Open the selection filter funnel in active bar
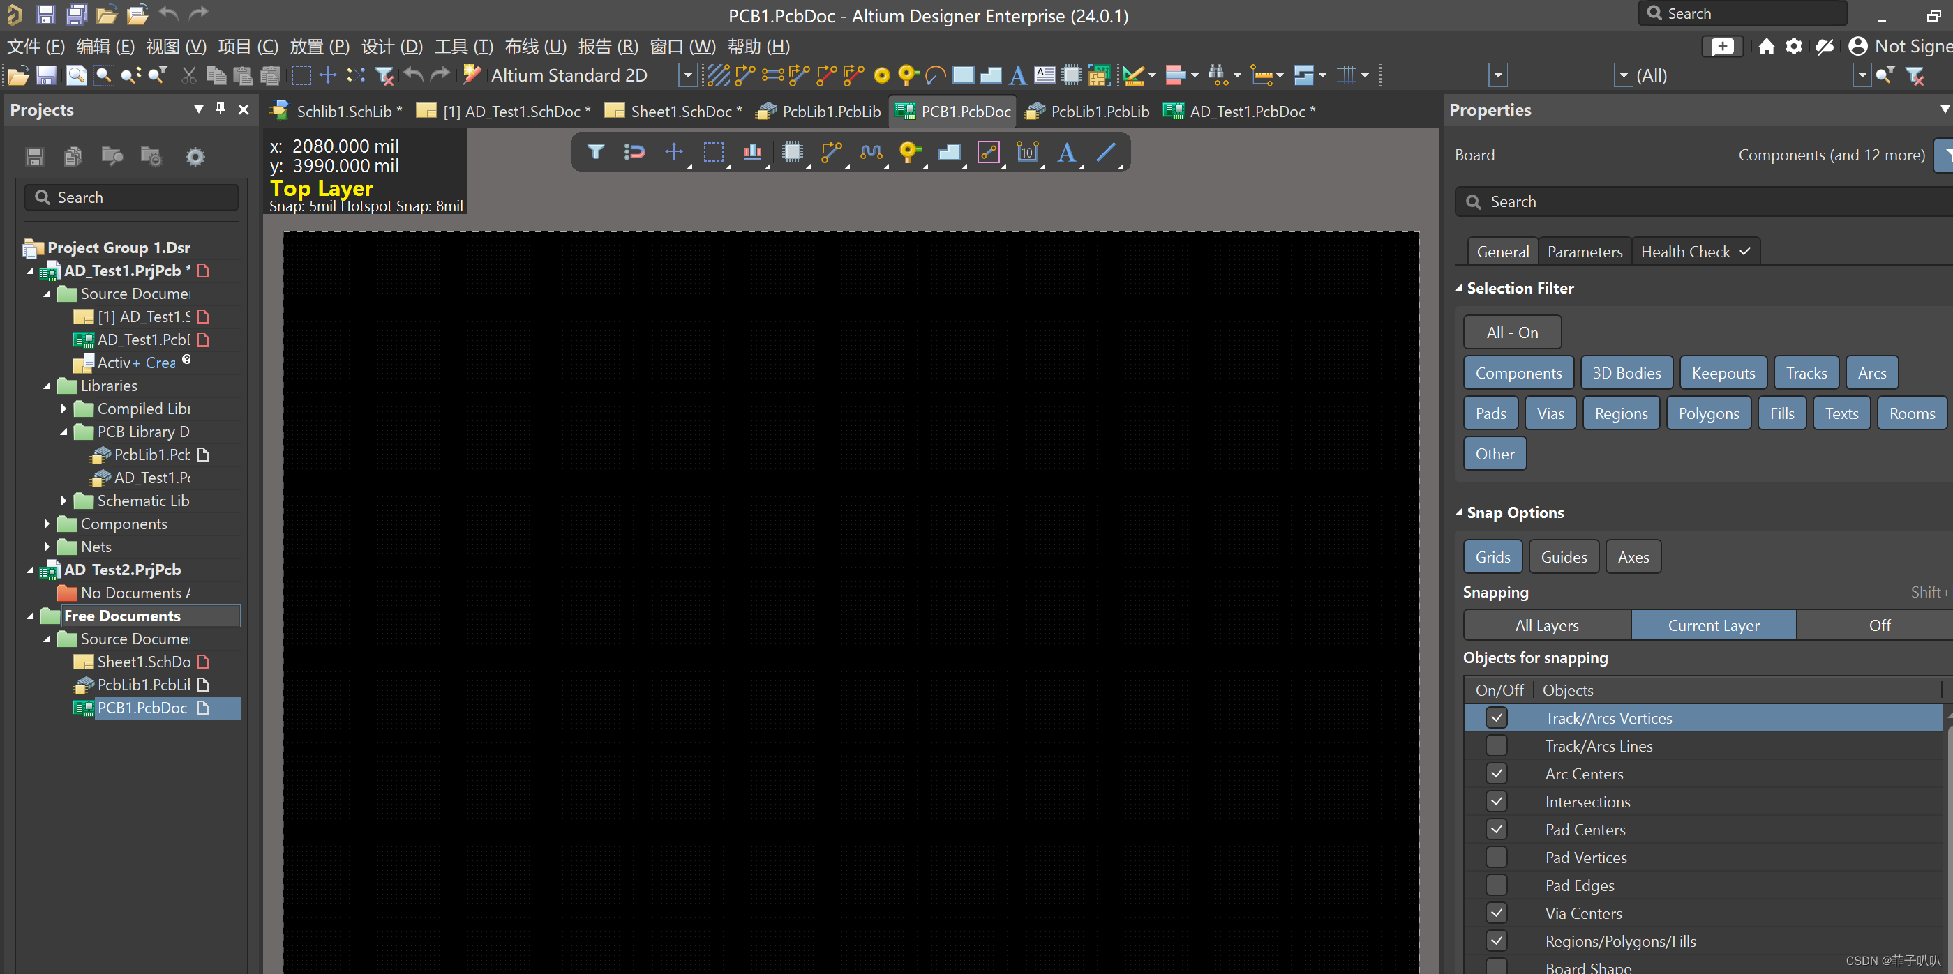The width and height of the screenshot is (1953, 974). pos(595,152)
